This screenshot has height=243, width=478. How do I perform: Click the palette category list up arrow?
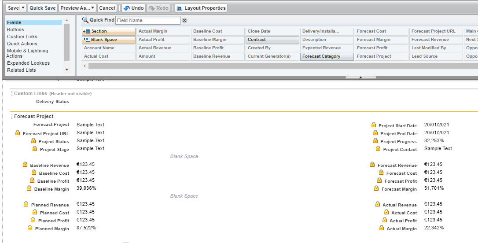point(67,20)
